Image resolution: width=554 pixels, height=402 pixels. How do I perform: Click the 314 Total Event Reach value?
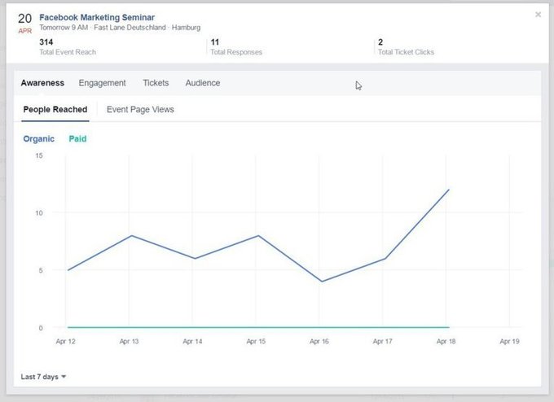click(46, 42)
